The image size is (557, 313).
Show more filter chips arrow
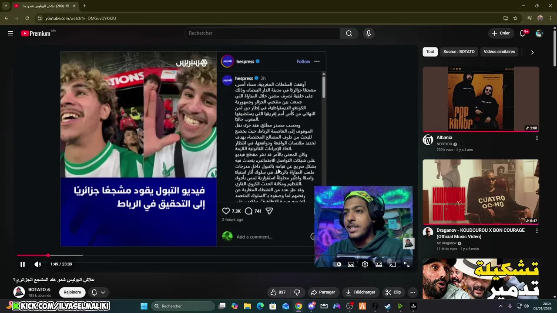532,52
